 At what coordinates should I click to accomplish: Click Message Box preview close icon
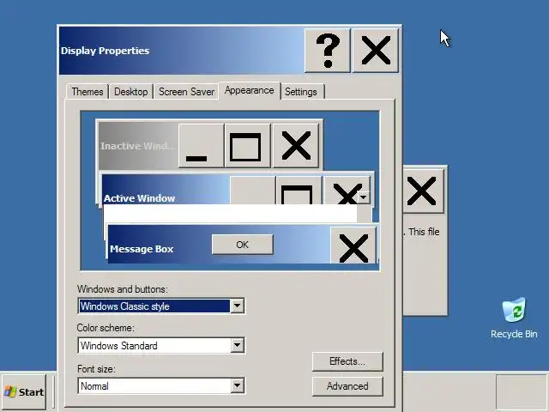click(353, 245)
